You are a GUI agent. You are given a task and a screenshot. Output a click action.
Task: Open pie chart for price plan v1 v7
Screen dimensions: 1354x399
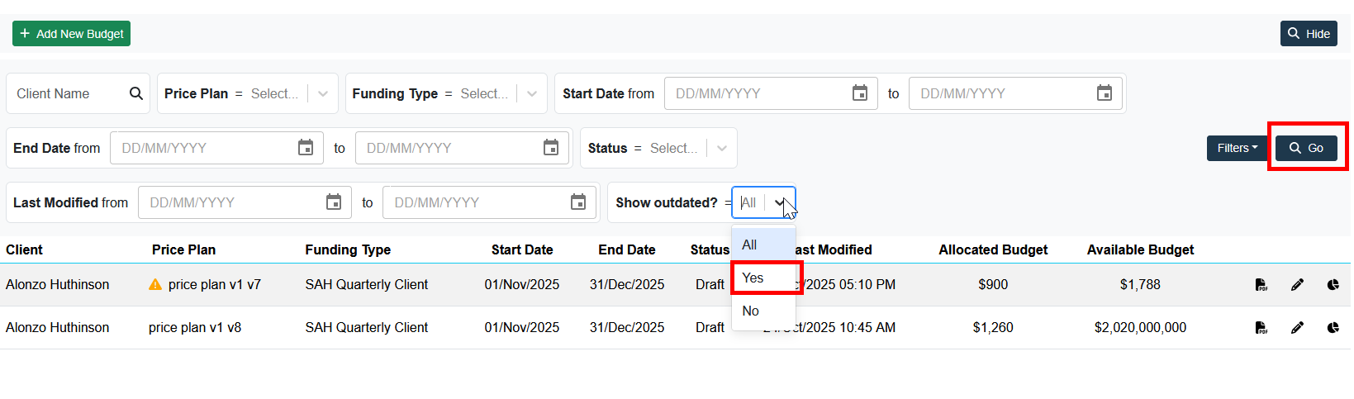pyautogui.click(x=1333, y=285)
